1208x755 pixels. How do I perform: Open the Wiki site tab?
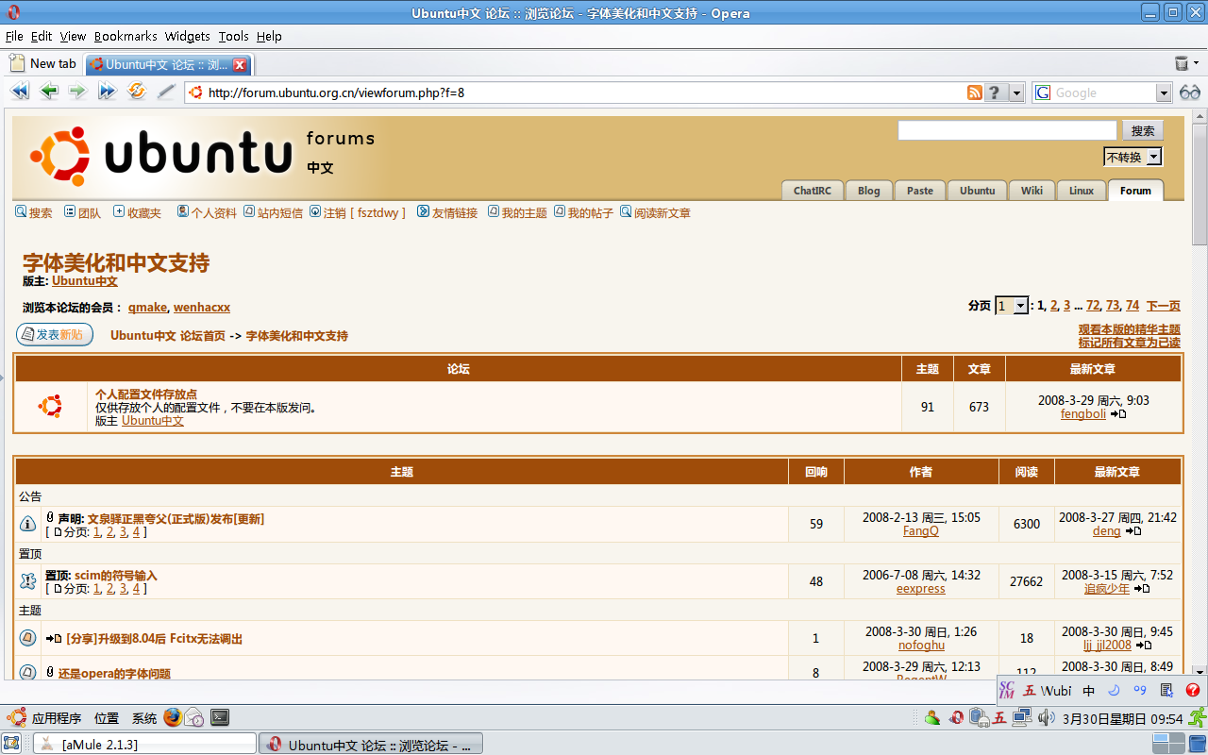pyautogui.click(x=1032, y=190)
